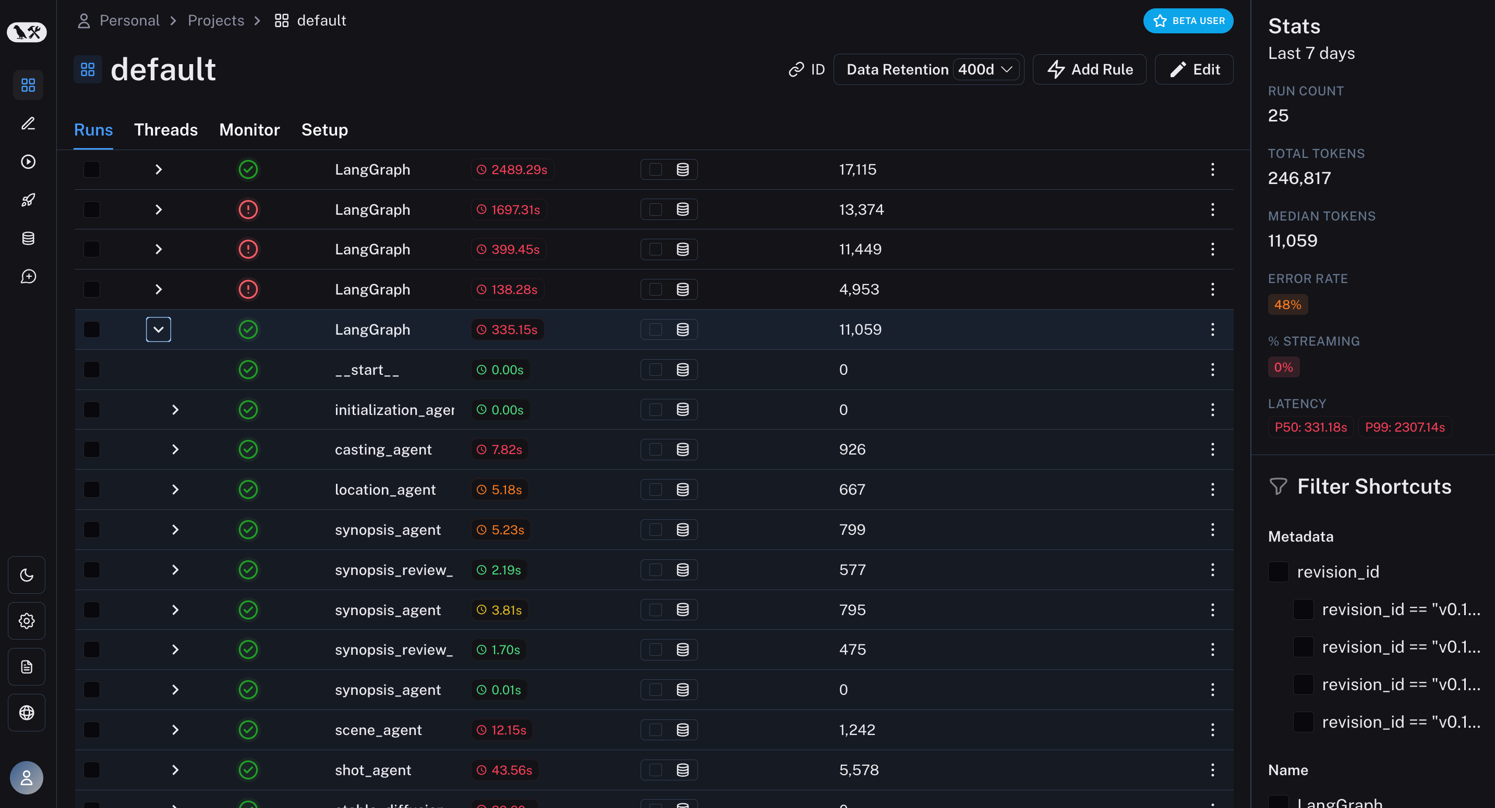Click the BETA USER badge
Viewport: 1495px width, 808px height.
pyautogui.click(x=1189, y=21)
